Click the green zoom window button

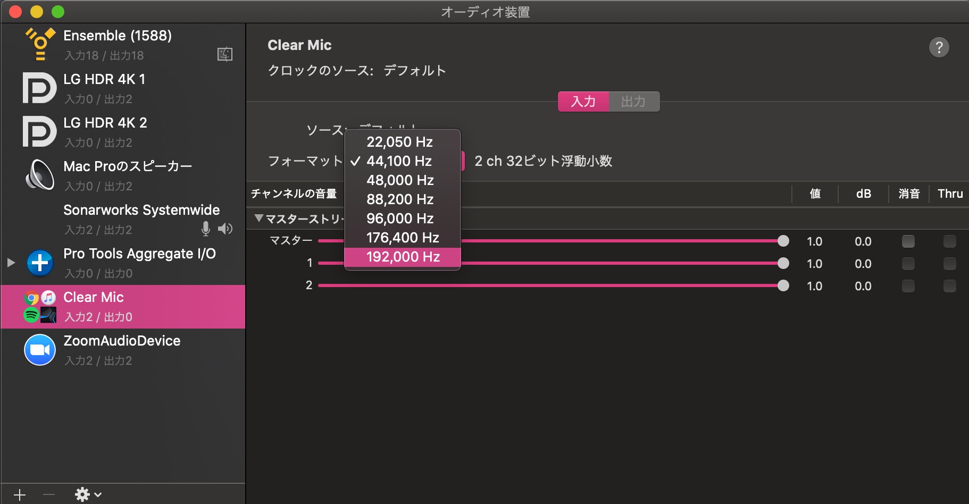point(58,11)
